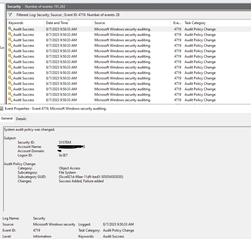Select the General tab
The height and width of the screenshot is (239, 251).
7,118
